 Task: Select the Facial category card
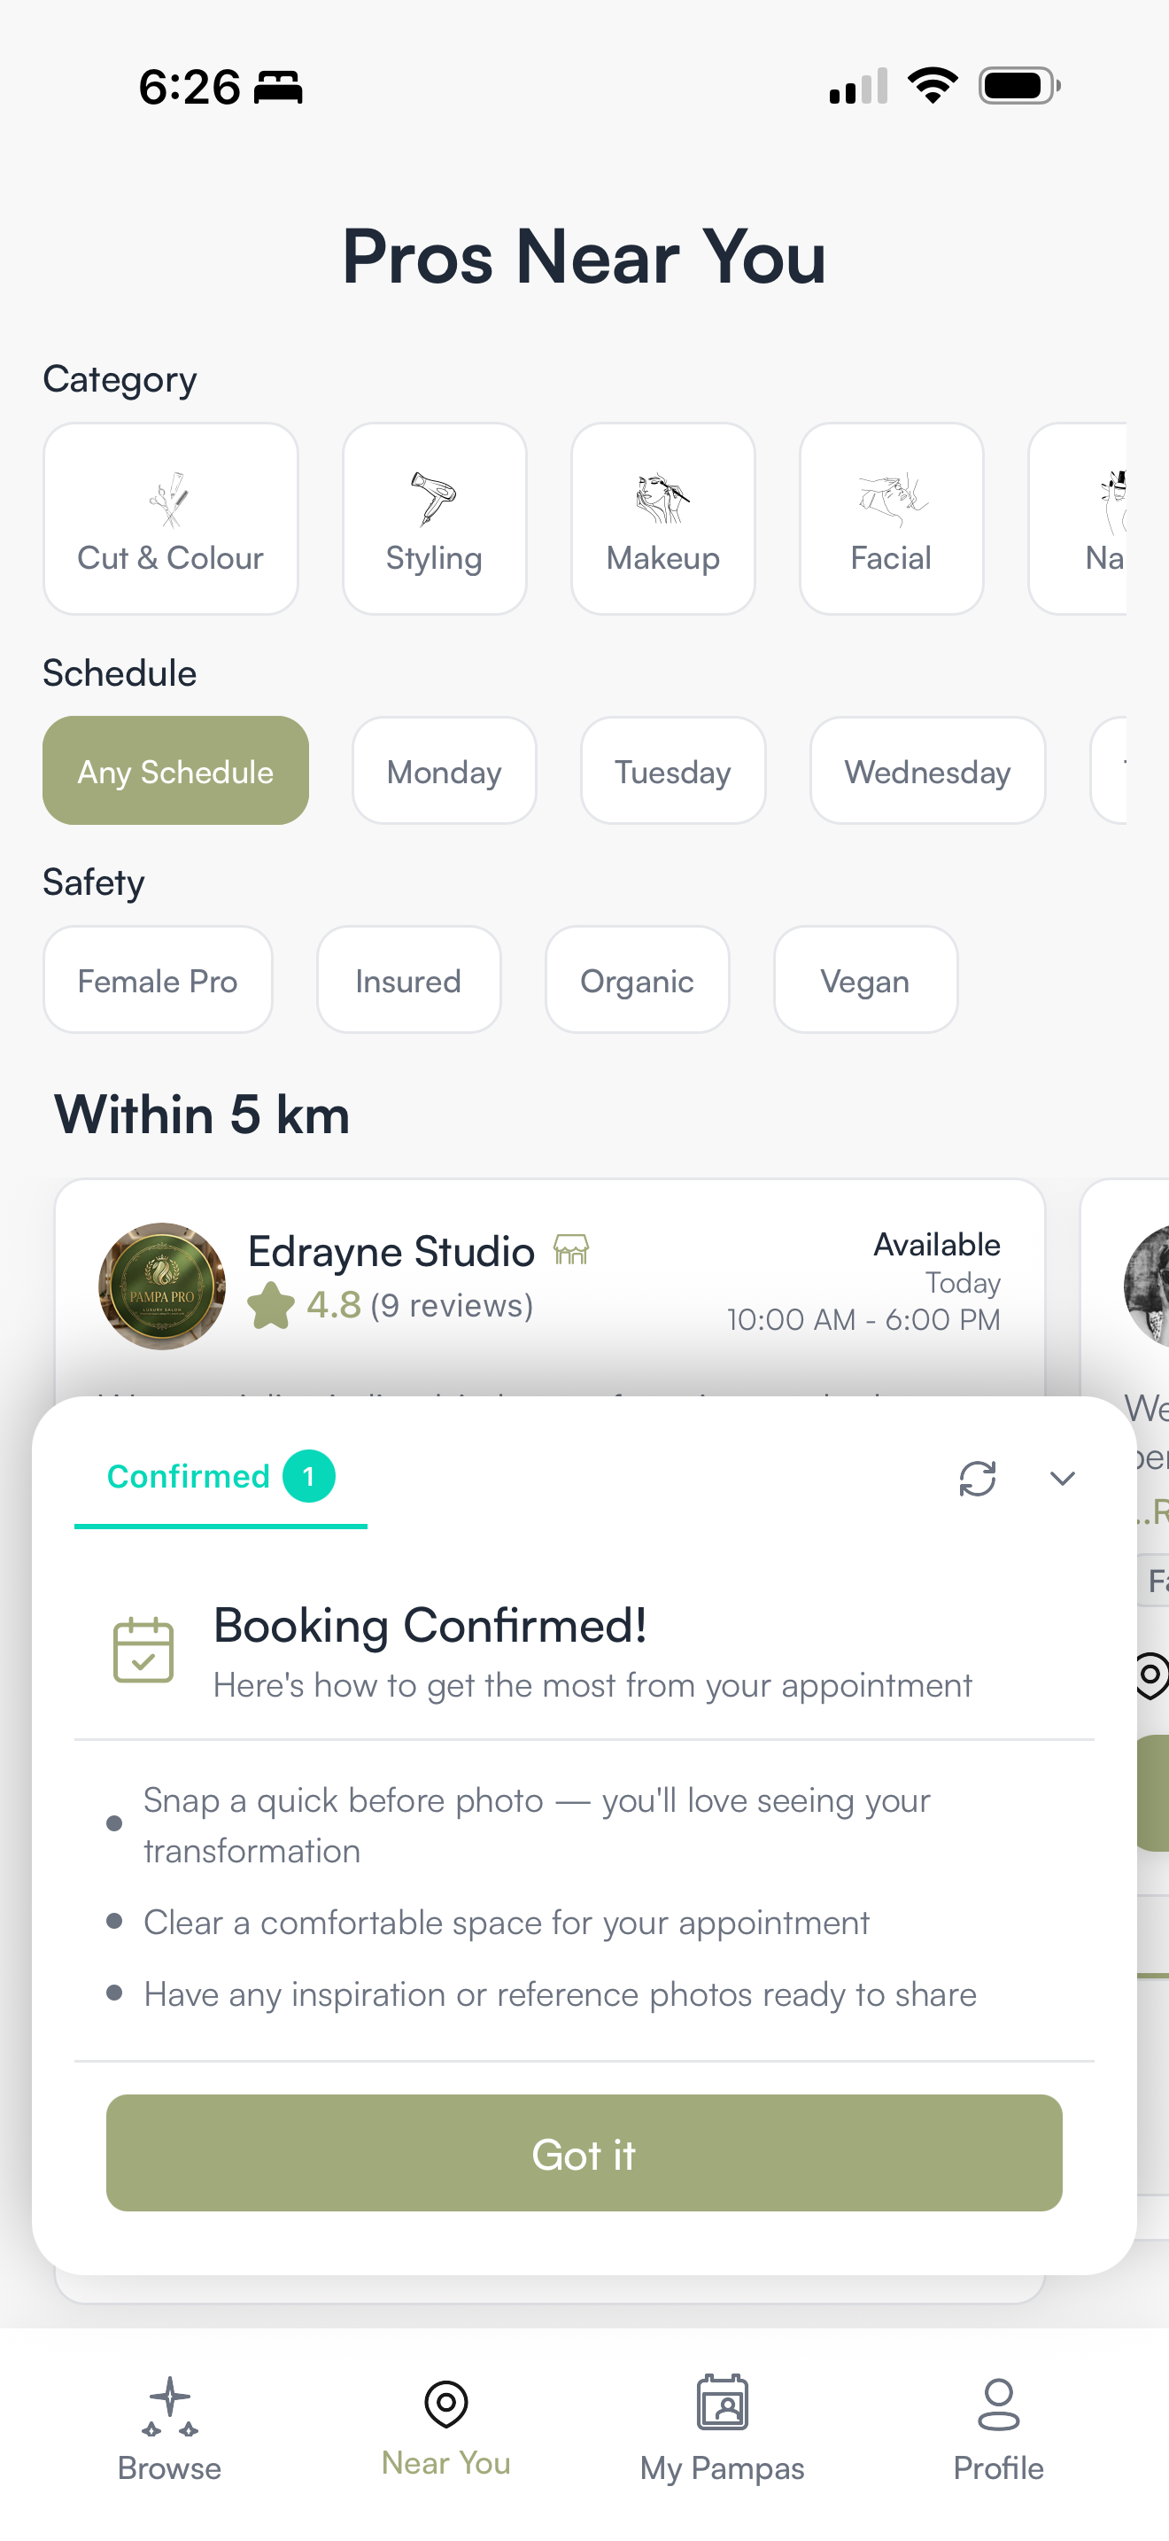[x=891, y=519]
